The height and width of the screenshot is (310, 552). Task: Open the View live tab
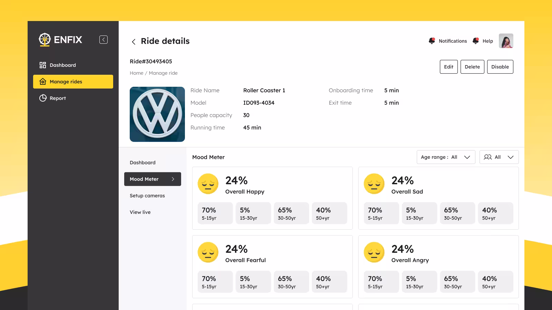(x=140, y=212)
